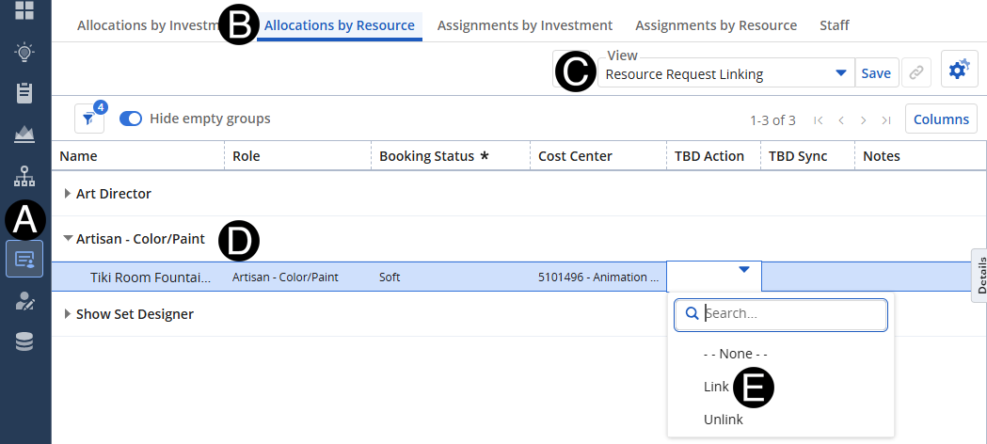
Task: Click the chain link icon beside Save
Action: coord(915,73)
